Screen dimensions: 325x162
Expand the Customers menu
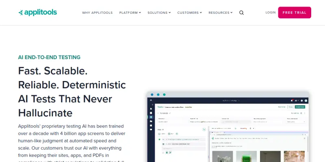(x=189, y=13)
